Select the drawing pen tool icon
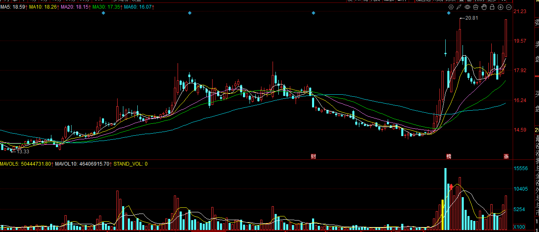The height and width of the screenshot is (232, 539). click(459, 7)
